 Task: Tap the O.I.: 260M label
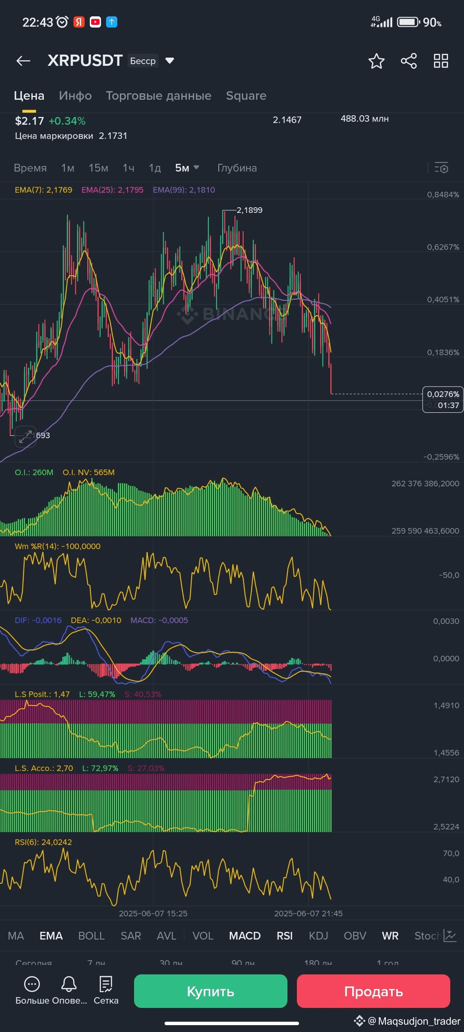tap(34, 472)
